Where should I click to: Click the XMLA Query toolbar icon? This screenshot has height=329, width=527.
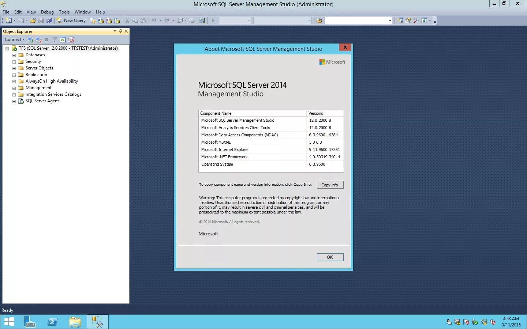(117, 20)
